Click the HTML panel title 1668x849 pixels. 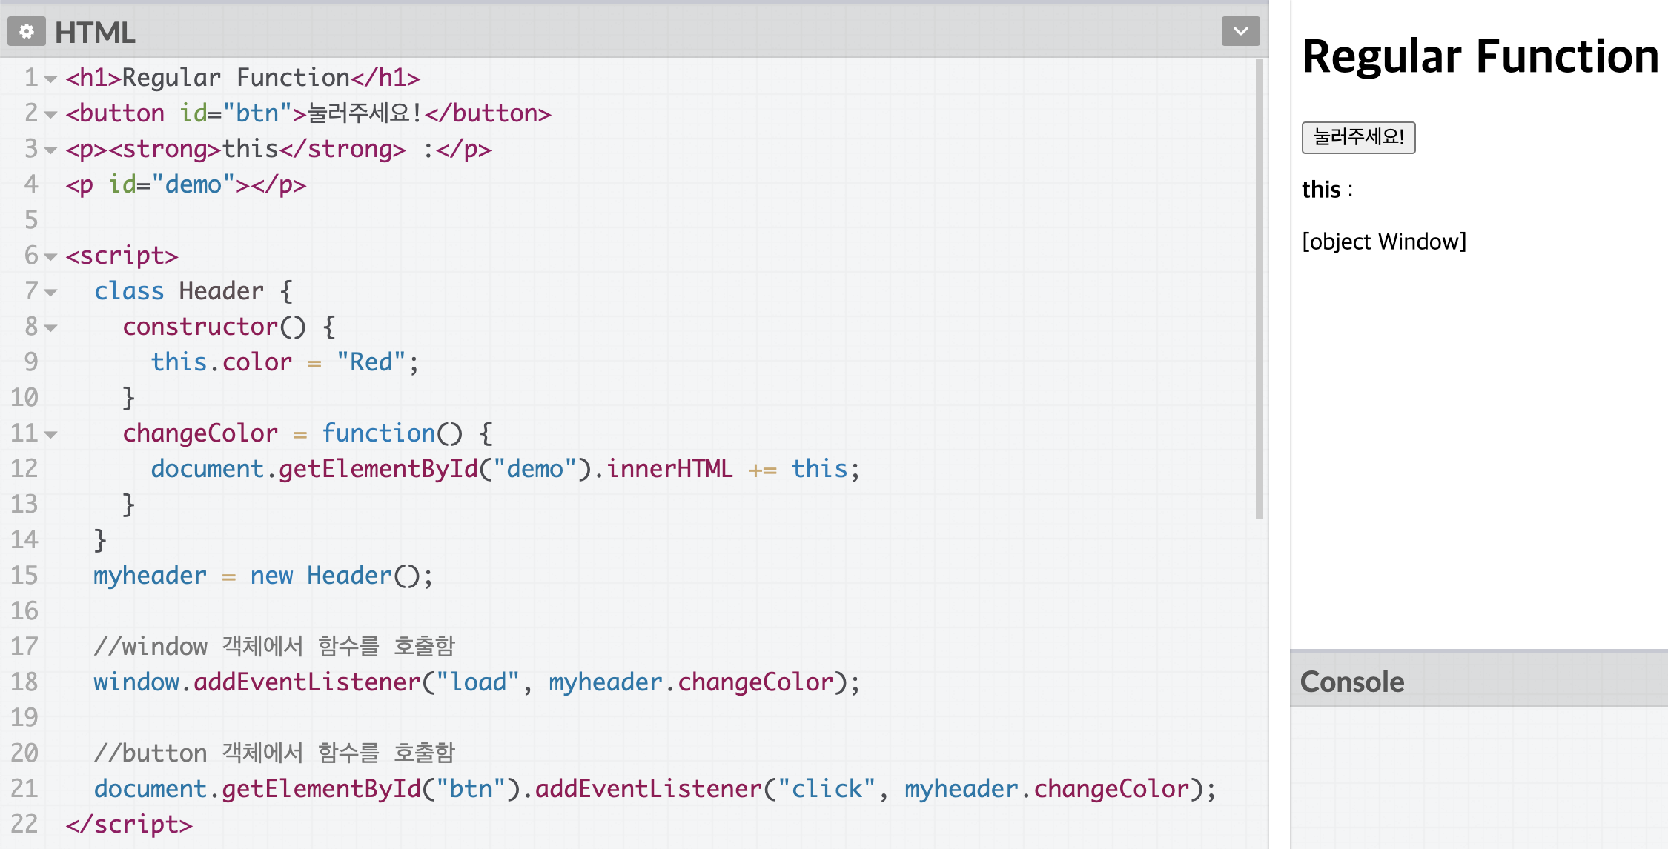(95, 33)
